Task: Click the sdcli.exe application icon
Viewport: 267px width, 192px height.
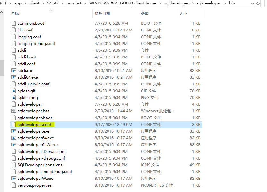Action: click(14, 71)
